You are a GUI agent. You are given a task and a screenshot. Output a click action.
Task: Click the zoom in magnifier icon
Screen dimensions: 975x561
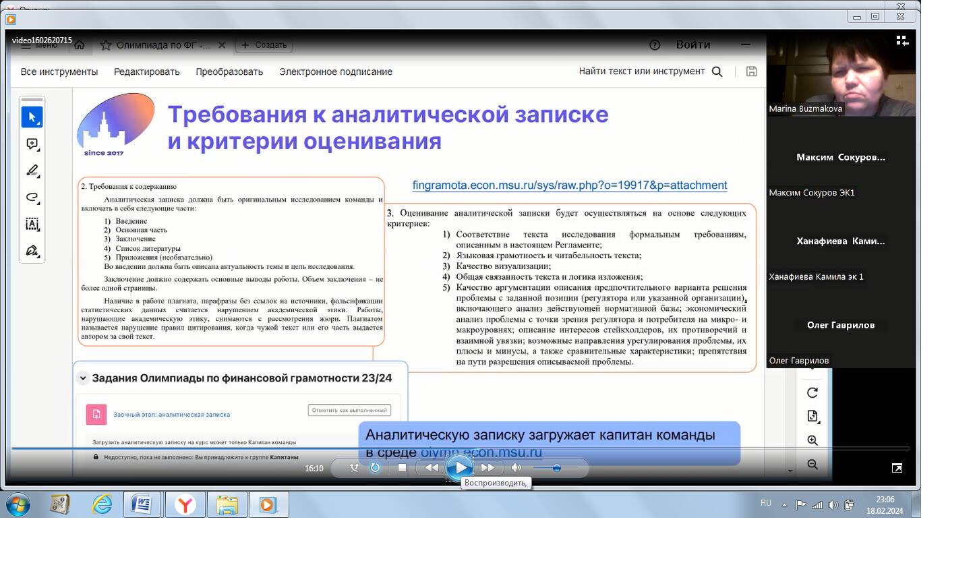[812, 440]
